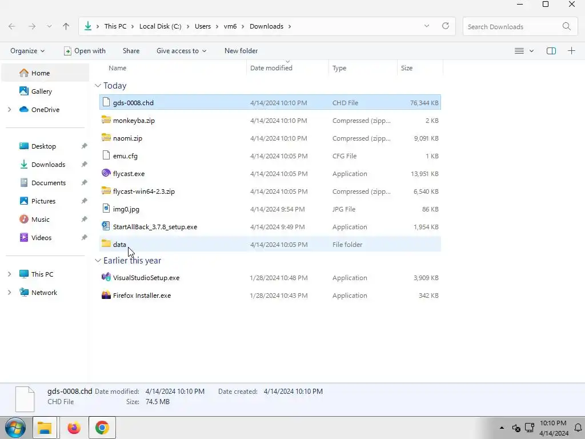Sort by the Name column header
585x439 pixels.
point(117,68)
